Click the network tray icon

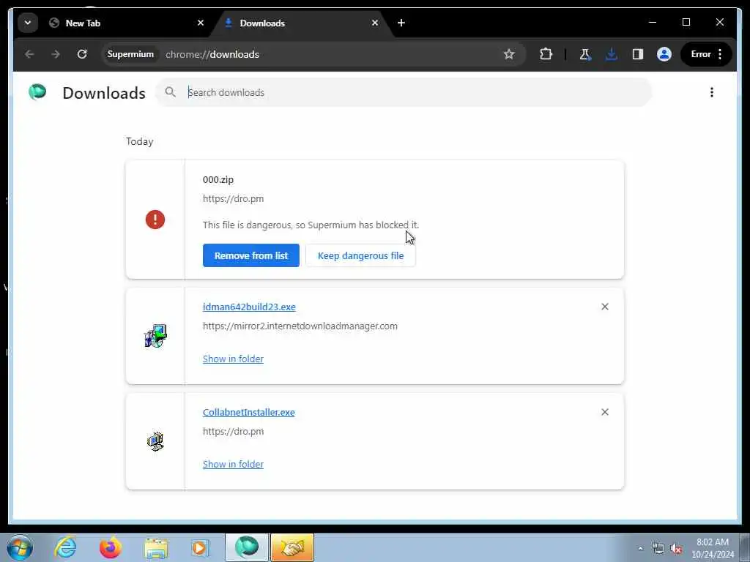click(x=658, y=548)
